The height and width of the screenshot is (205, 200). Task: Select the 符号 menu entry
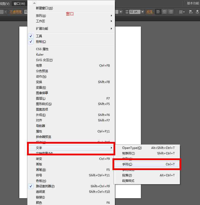coord(71,175)
